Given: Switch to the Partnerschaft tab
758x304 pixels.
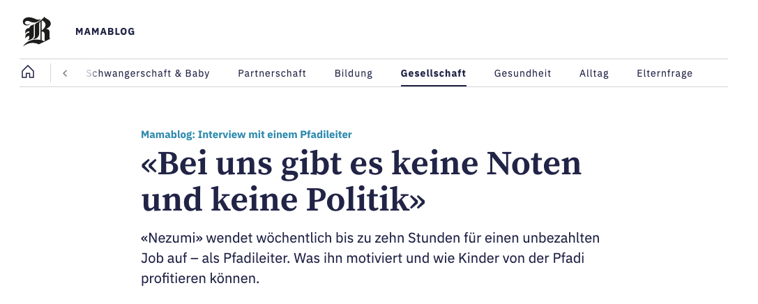Looking at the screenshot, I should tap(272, 73).
